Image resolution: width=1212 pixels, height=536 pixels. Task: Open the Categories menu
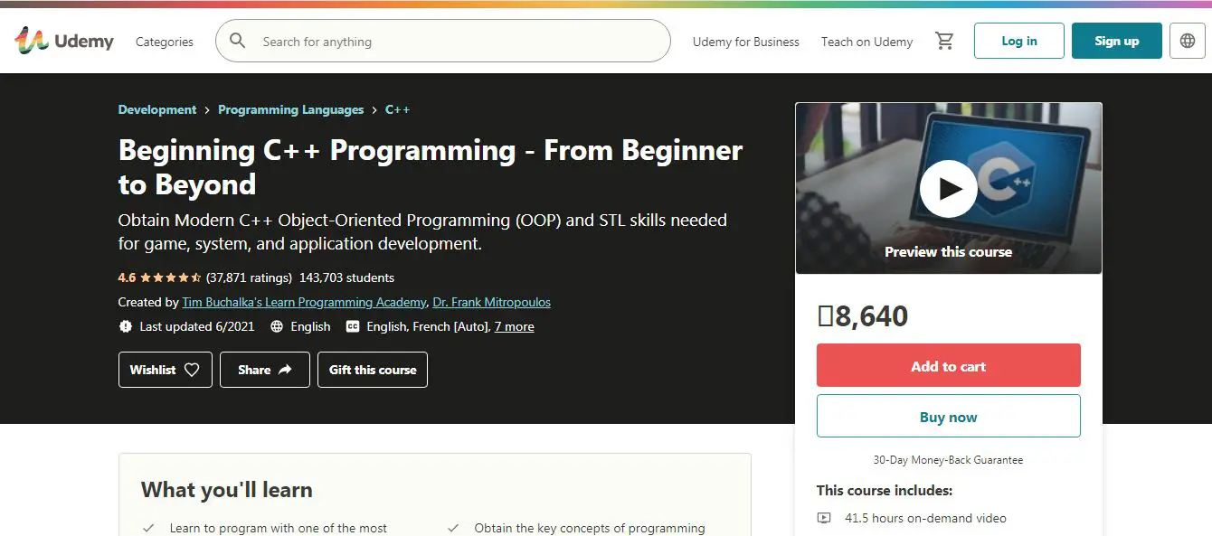click(x=164, y=42)
